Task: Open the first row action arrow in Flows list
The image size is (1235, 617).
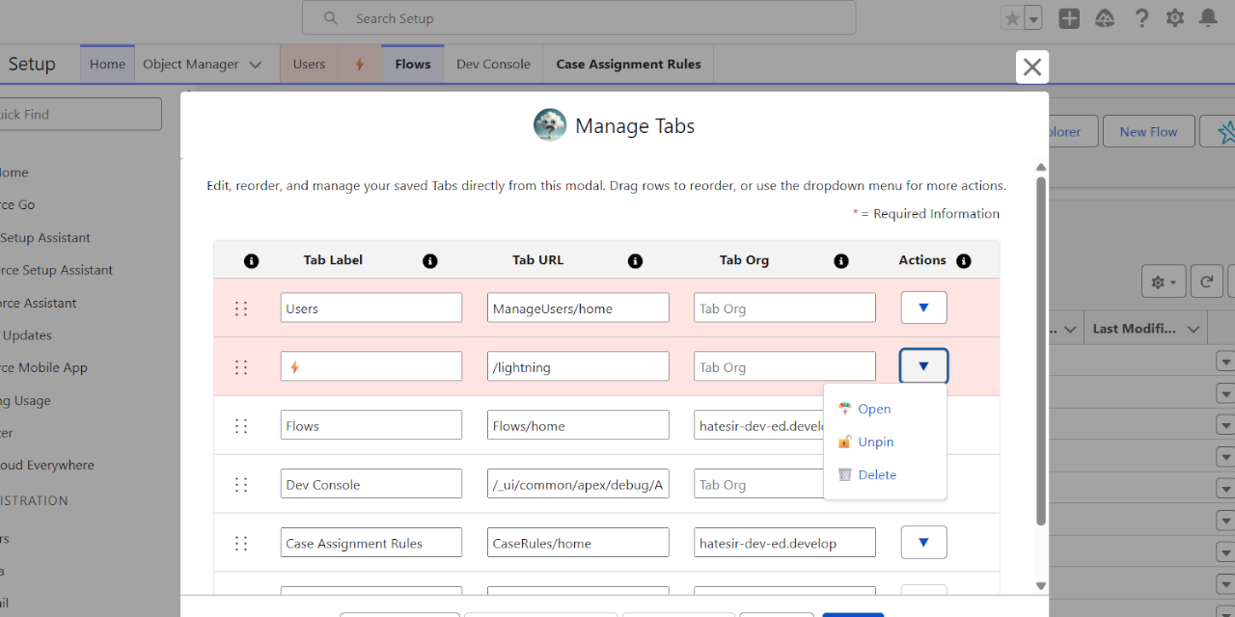Action: [1225, 362]
